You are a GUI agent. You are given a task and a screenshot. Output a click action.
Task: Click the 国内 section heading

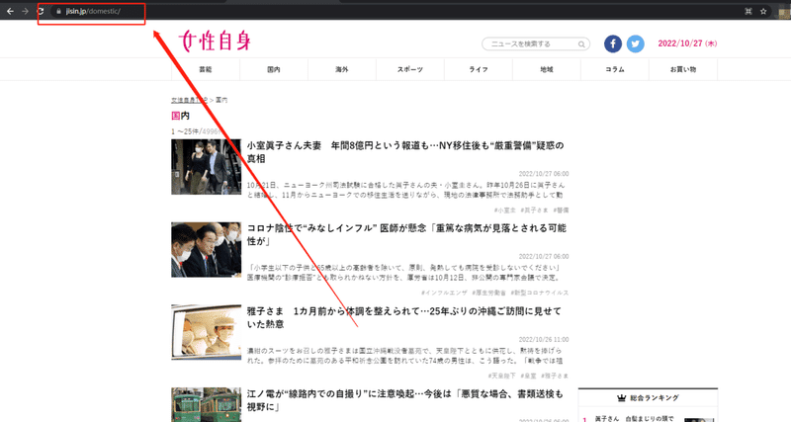coord(180,116)
